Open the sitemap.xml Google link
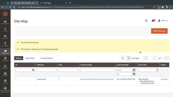The height and width of the screenshot is (97, 173). coord(97,79)
